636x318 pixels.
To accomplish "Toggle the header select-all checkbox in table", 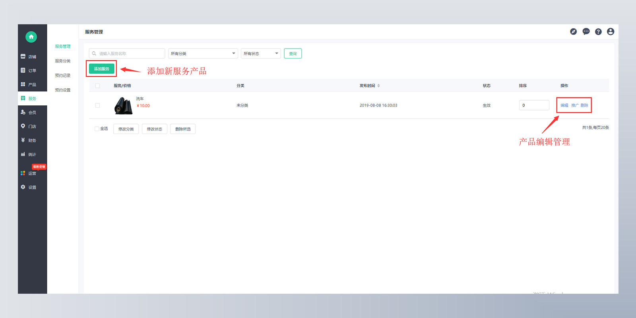I will 97,86.
